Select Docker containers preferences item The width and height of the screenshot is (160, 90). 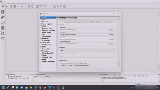[48, 61]
